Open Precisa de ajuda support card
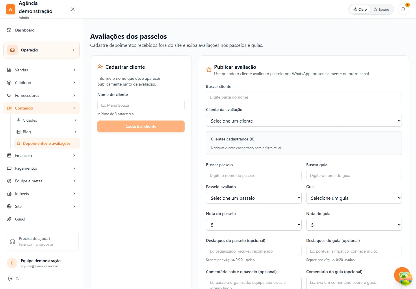This screenshot has width=416, height=289. pyautogui.click(x=42, y=241)
